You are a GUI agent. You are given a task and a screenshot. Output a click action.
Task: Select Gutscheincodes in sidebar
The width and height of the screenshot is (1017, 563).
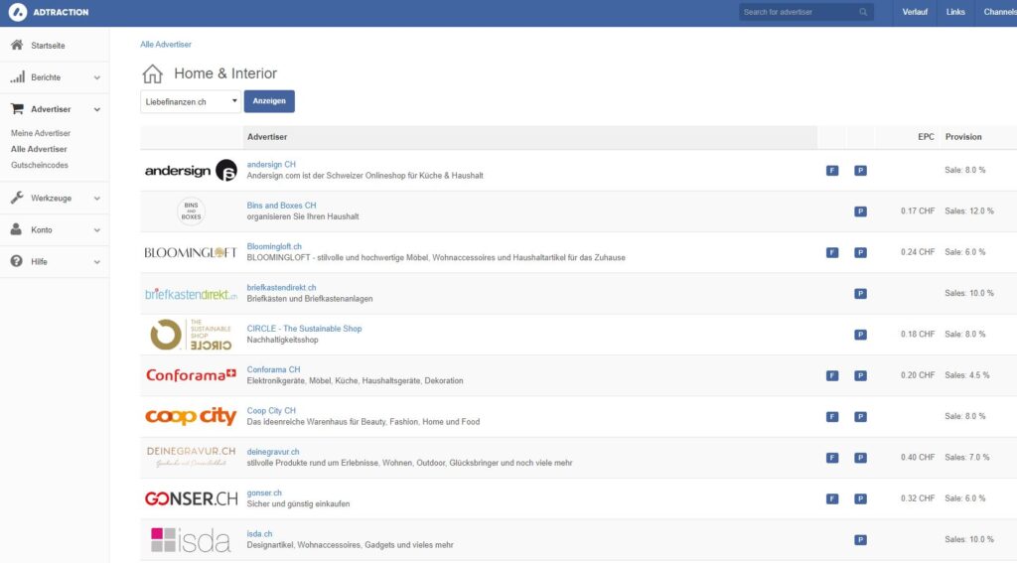point(39,165)
